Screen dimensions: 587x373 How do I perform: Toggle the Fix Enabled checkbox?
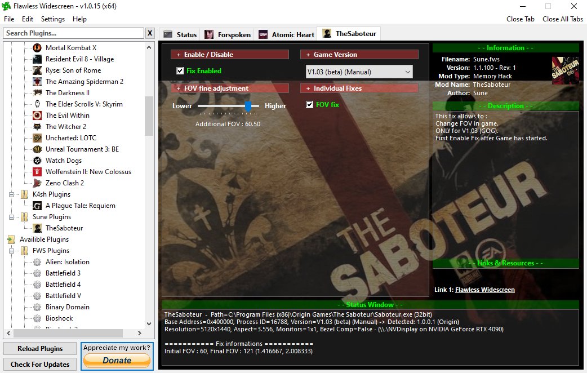180,71
